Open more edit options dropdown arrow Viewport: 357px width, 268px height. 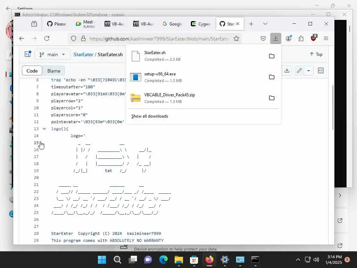point(309,70)
